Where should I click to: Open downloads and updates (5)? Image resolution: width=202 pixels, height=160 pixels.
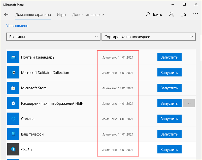[183, 14]
